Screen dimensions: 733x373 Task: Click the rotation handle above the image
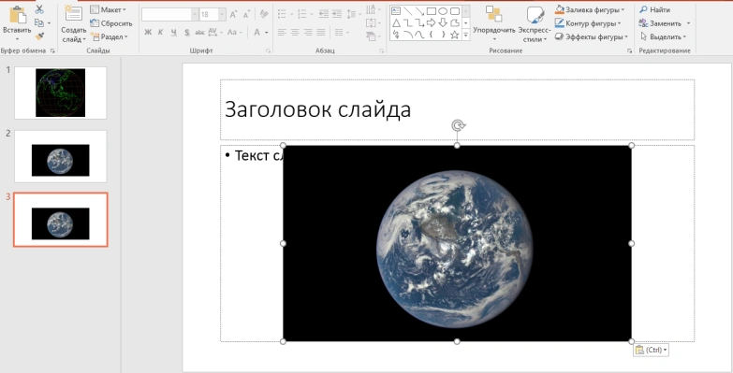click(x=458, y=125)
